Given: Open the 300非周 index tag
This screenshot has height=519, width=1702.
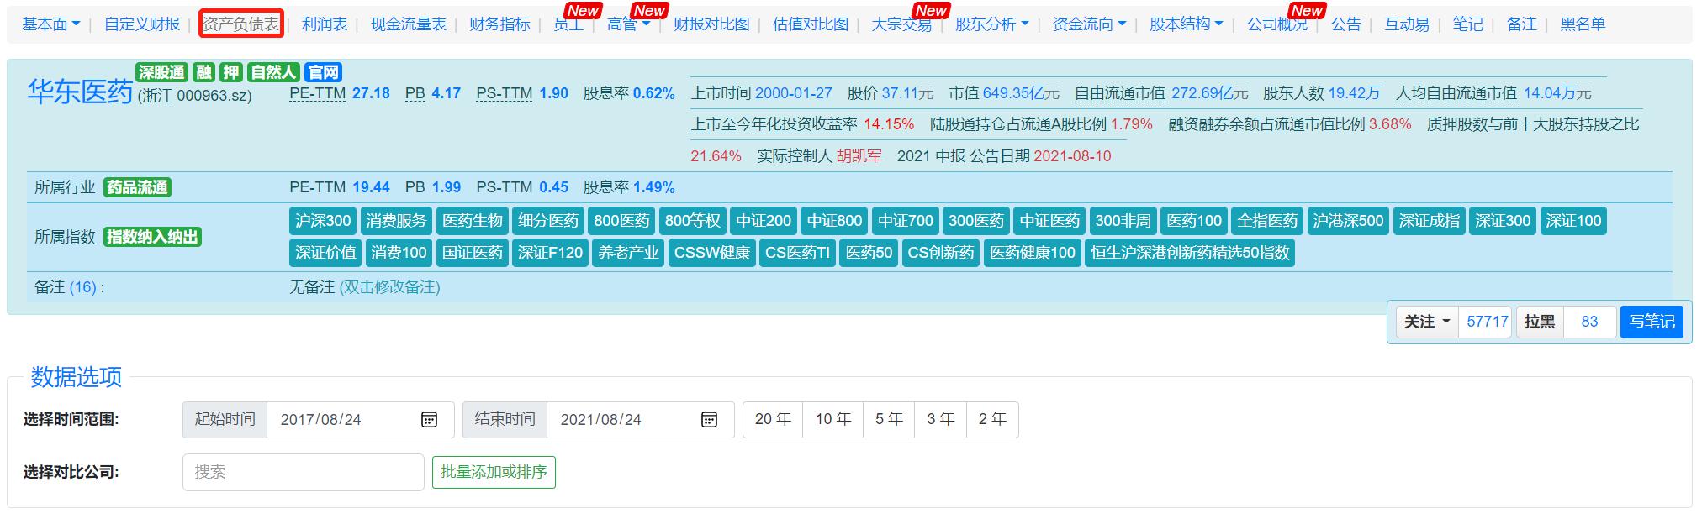Looking at the screenshot, I should tap(1123, 221).
